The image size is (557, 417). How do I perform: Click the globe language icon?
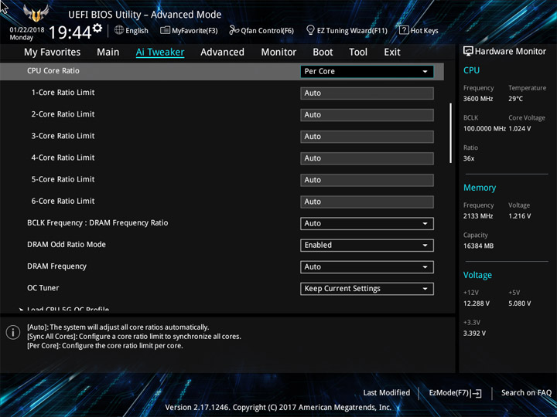[119, 30]
